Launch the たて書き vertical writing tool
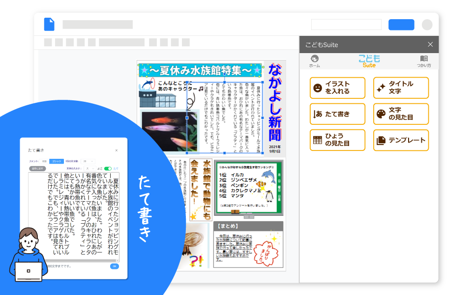The height and width of the screenshot is (295, 472). 337,114
